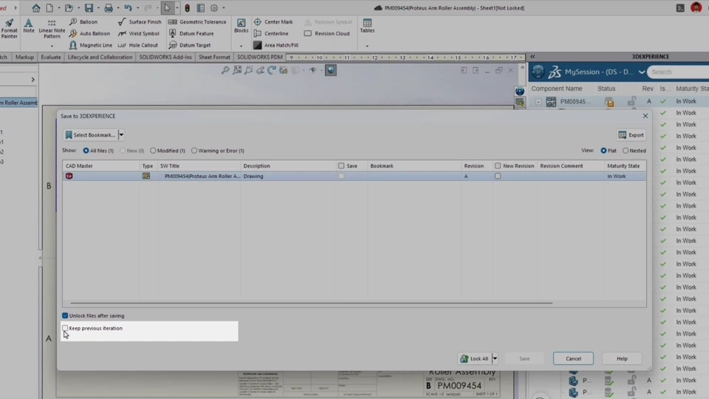
Task: Select the Surface Finish tool
Action: (140, 21)
